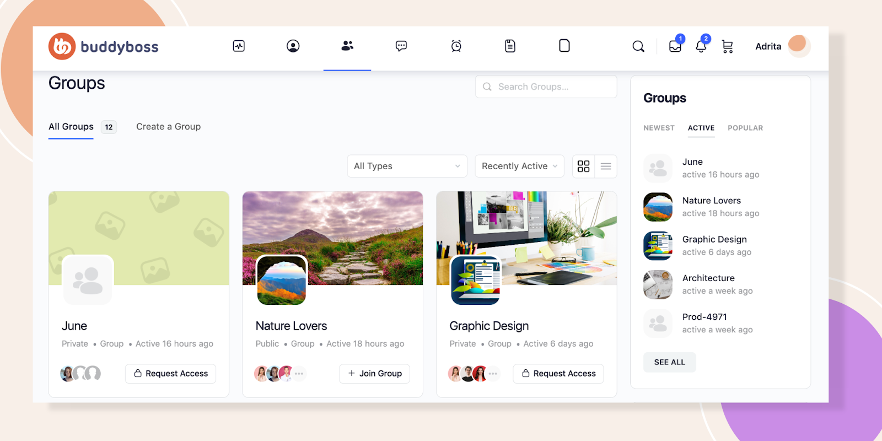Click the 12 groups count badge
The image size is (882, 441).
click(x=109, y=127)
